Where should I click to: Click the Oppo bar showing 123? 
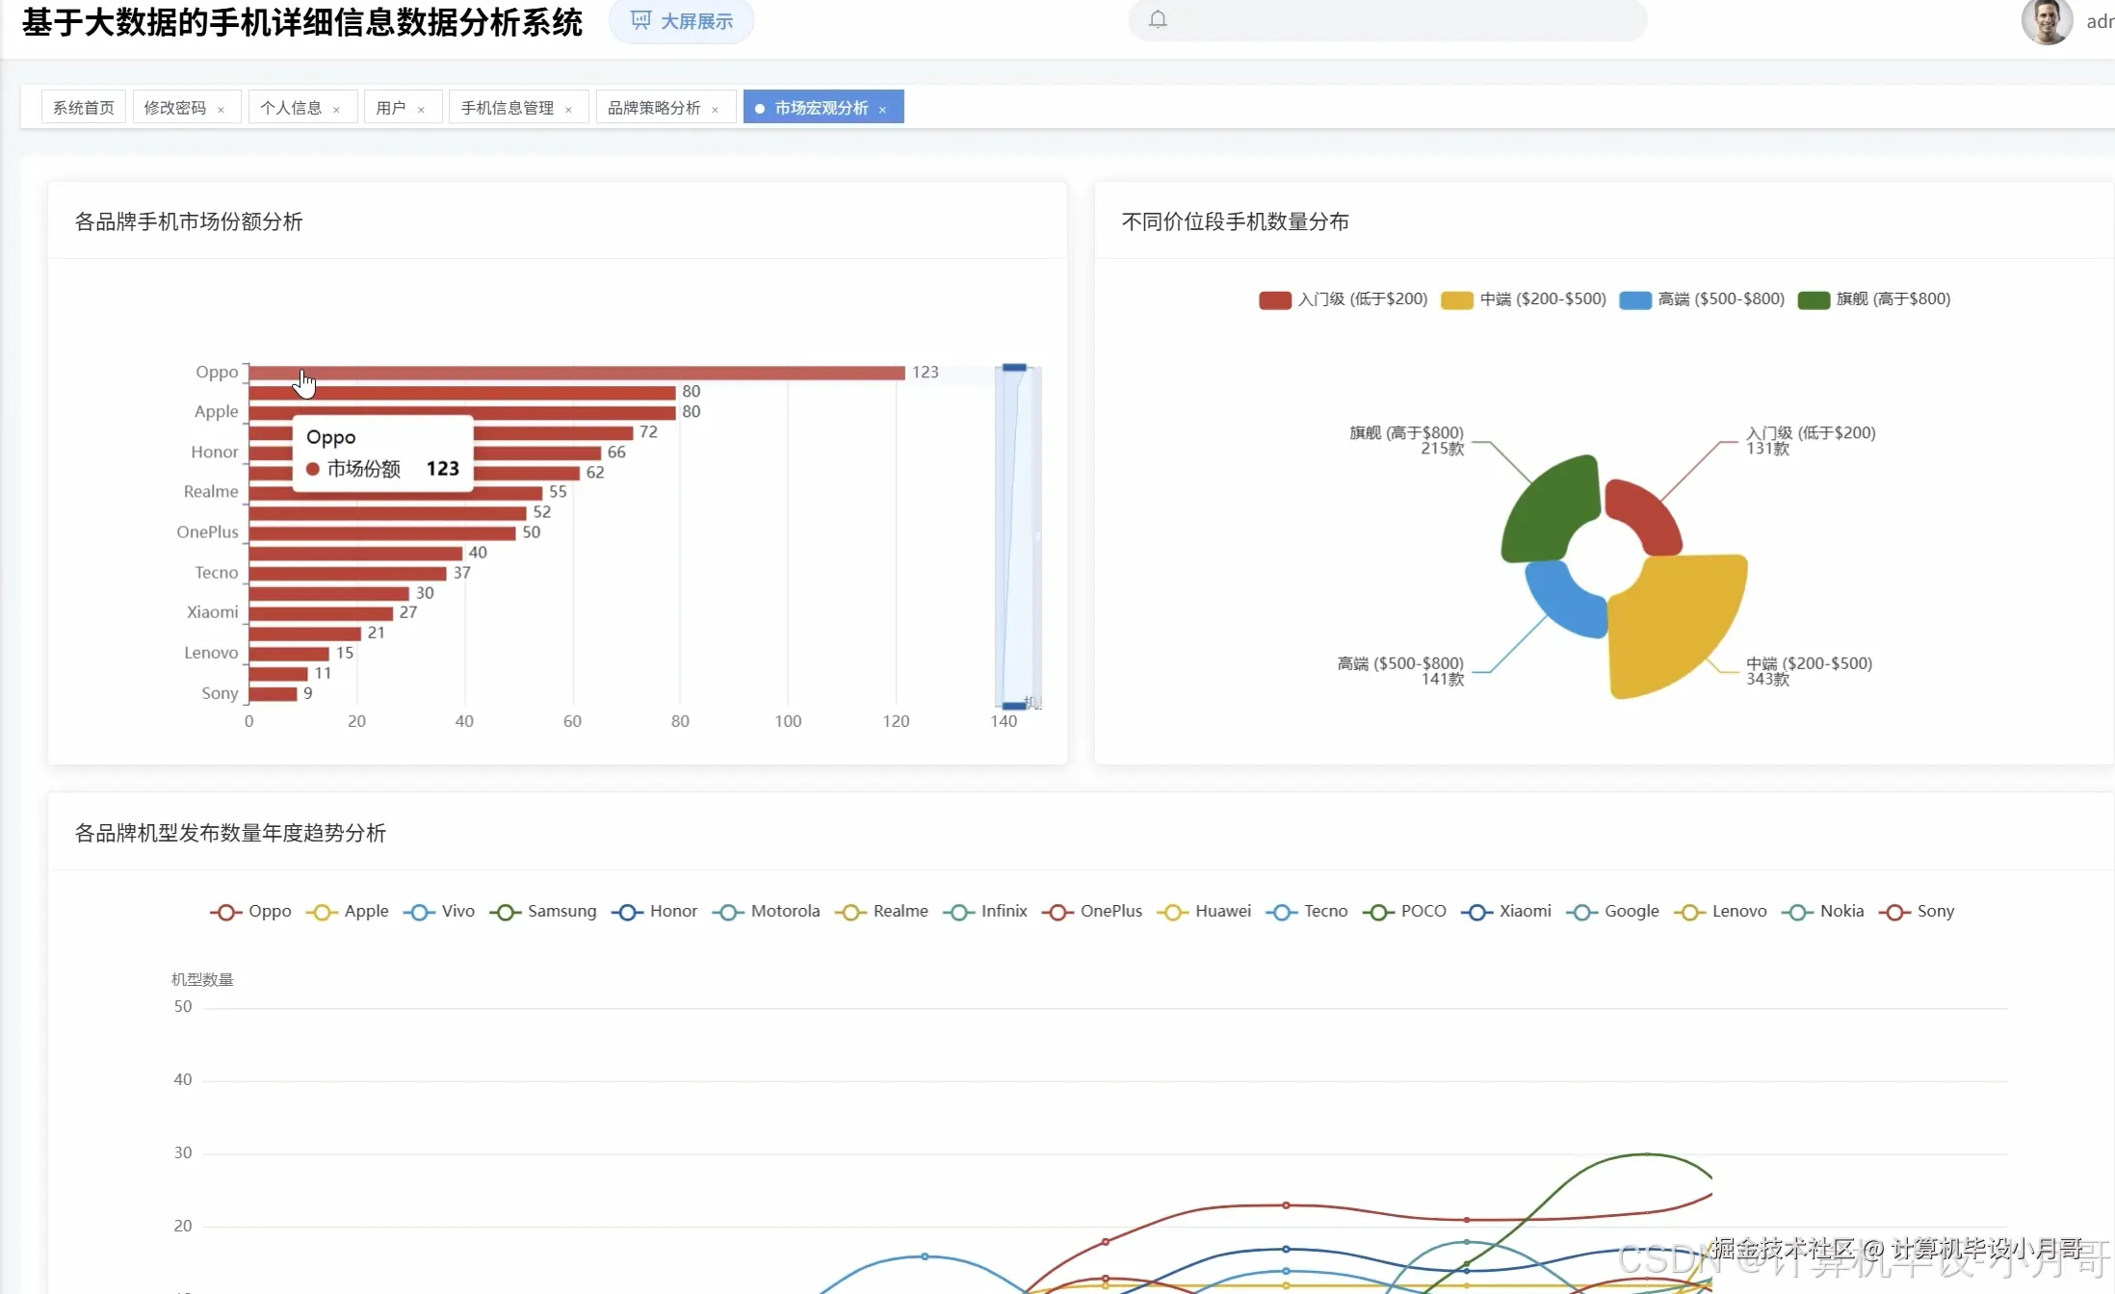(x=576, y=373)
